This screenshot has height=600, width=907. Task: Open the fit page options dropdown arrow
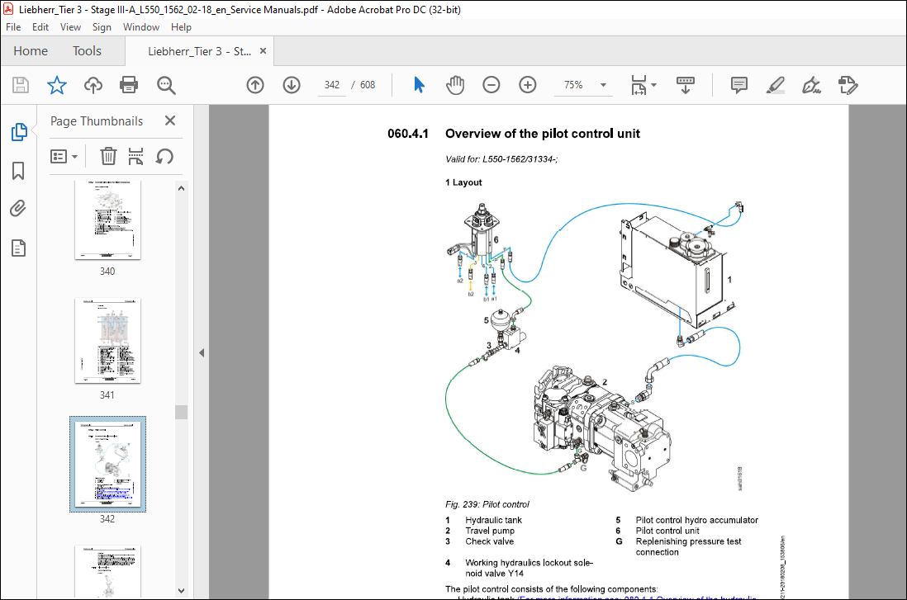tap(654, 85)
